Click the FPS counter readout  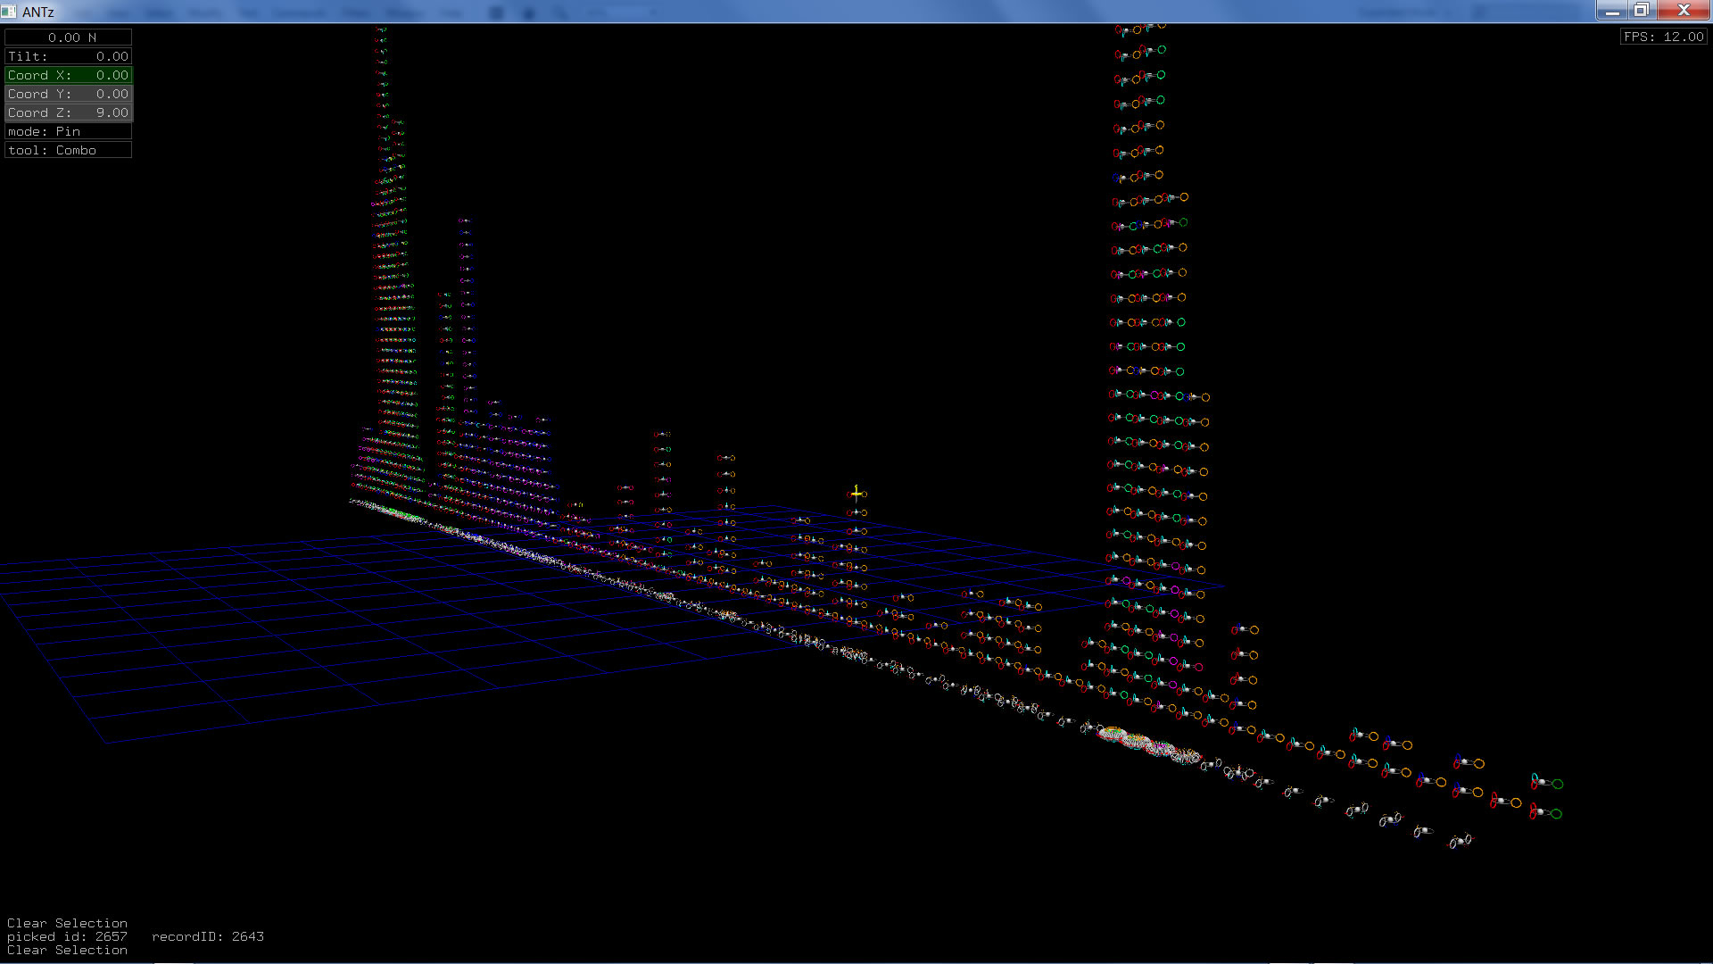click(1663, 37)
